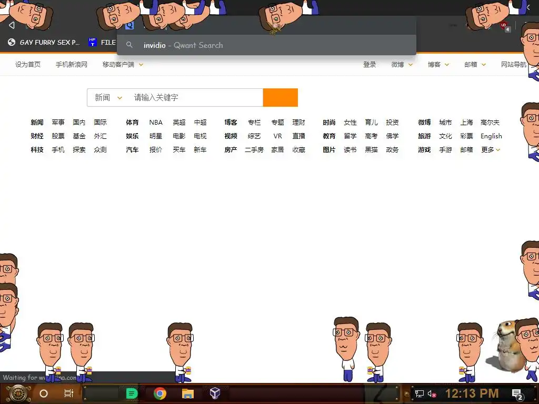This screenshot has width=539, height=404.
Task: Open the 游戏 channel link
Action: click(425, 150)
